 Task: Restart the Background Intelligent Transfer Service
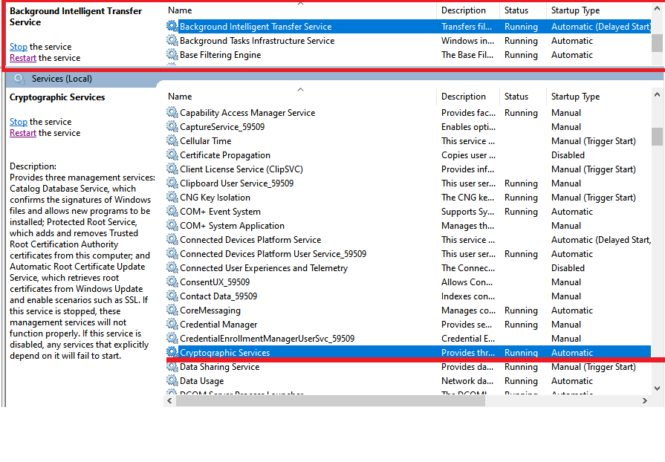click(x=23, y=58)
